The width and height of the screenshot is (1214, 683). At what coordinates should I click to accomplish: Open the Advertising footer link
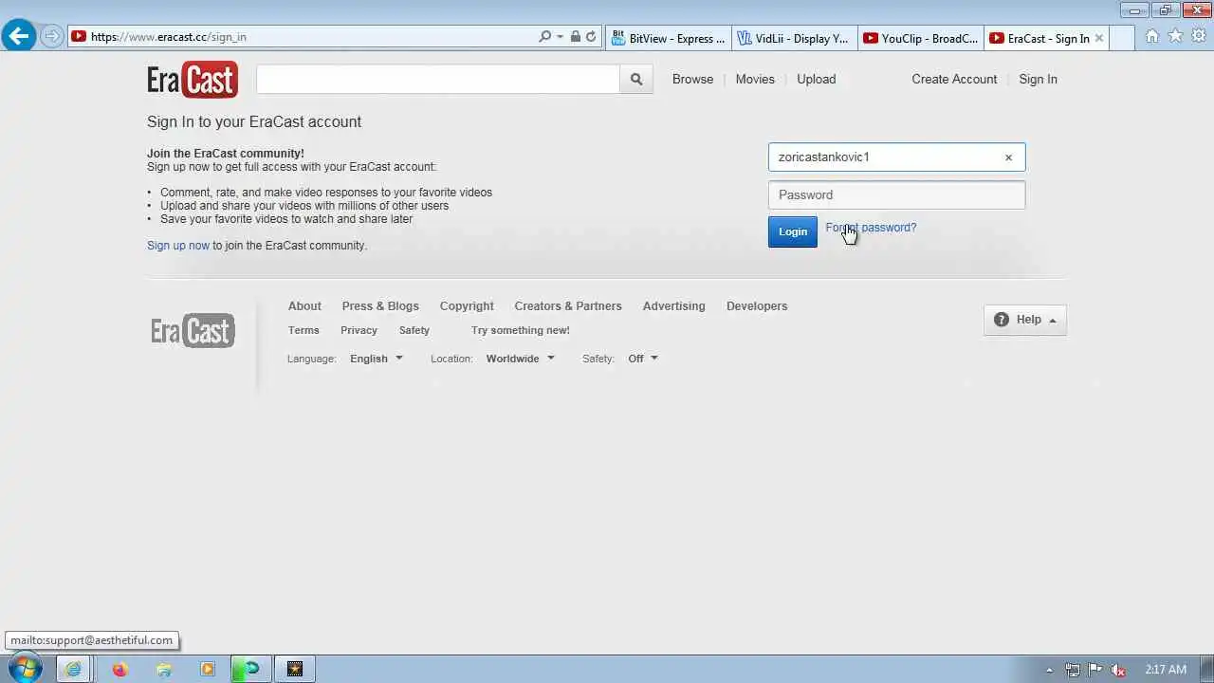pos(673,306)
